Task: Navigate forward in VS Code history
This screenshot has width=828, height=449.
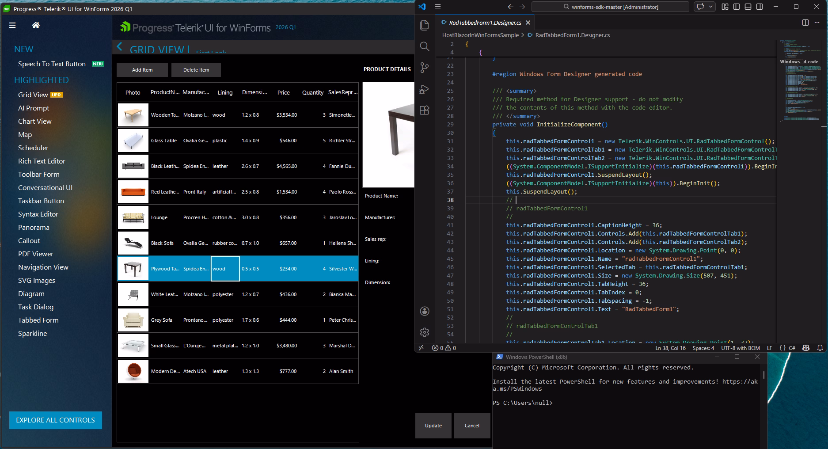Action: pos(522,7)
